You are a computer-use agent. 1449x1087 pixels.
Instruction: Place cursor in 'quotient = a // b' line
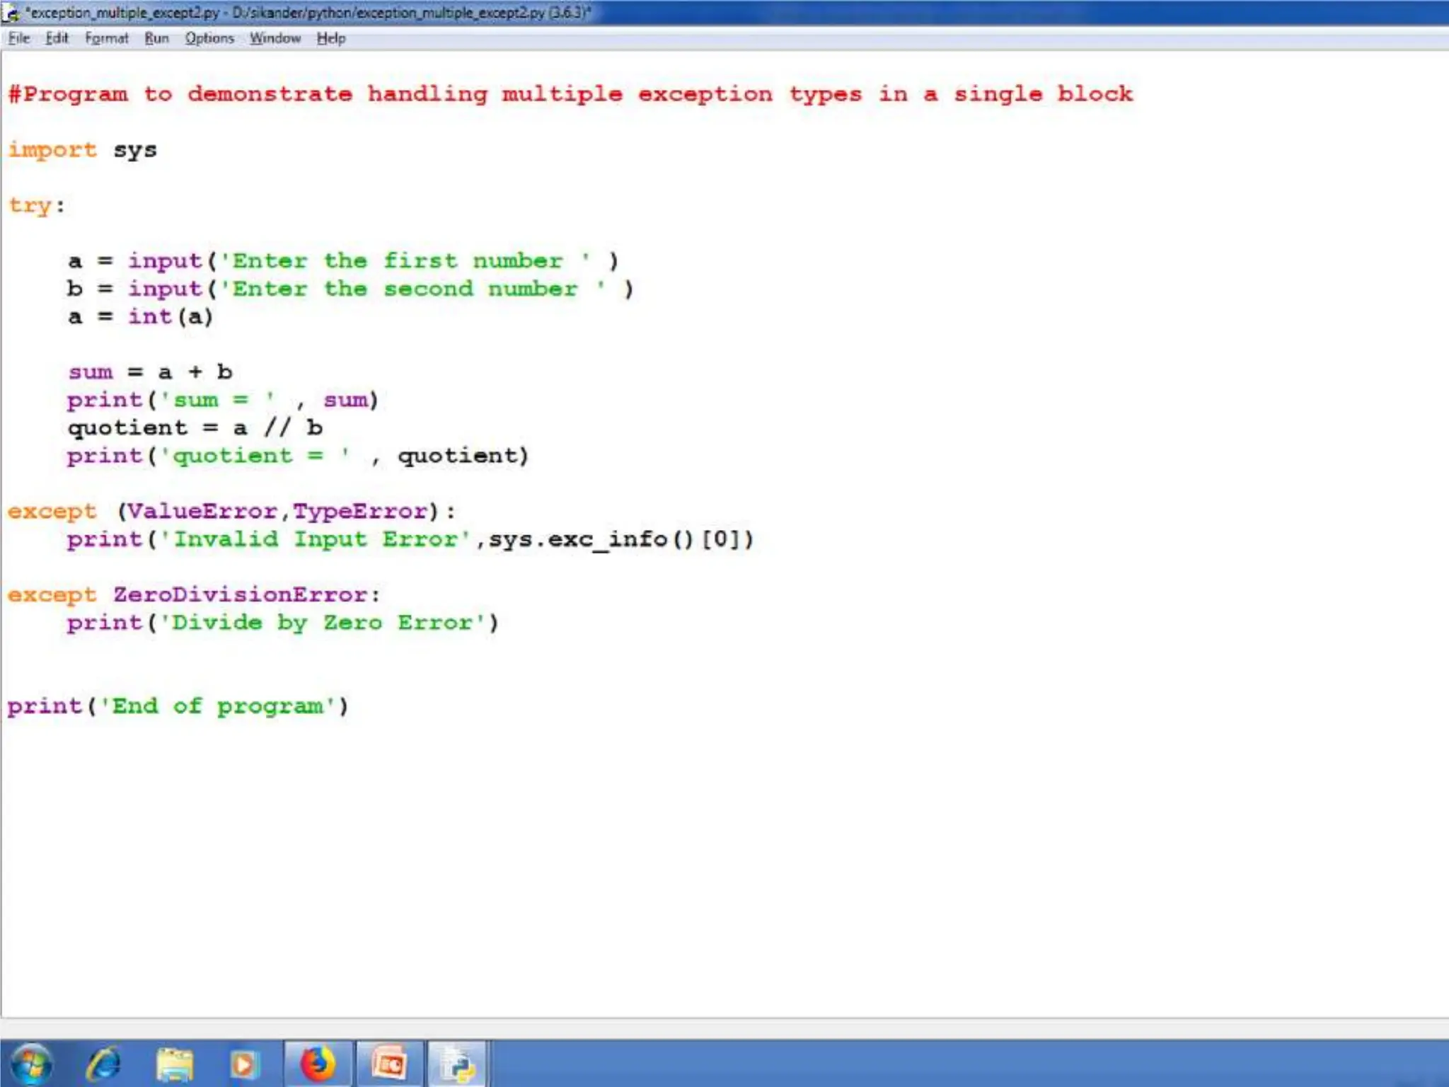(195, 428)
